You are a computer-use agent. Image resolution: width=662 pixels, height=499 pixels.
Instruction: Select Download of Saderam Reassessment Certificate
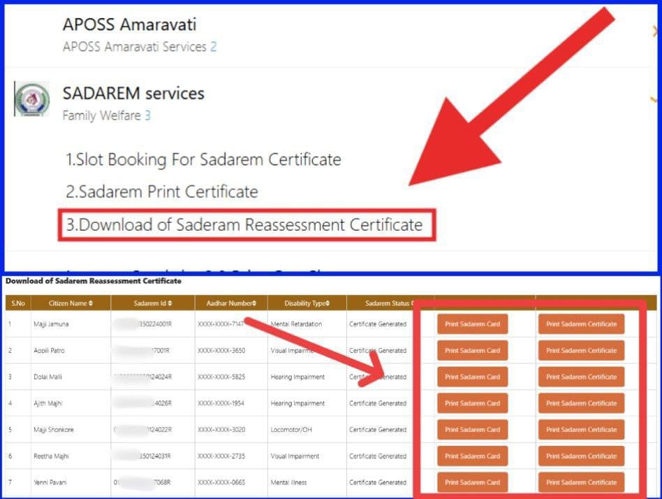(244, 225)
